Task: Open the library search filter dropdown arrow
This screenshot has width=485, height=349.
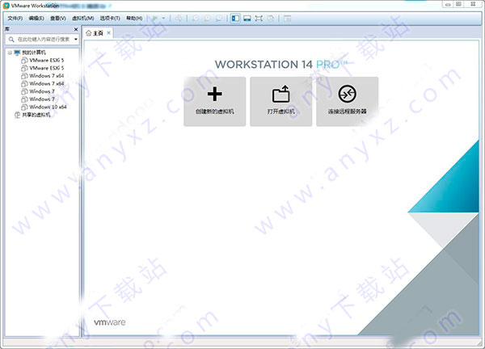Action: [x=75, y=40]
